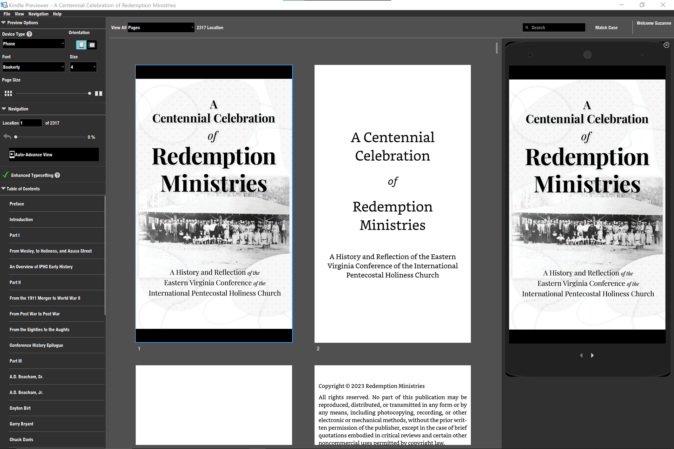This screenshot has height=449, width=674.
Task: Click the search magnifier icon
Action: (x=527, y=27)
